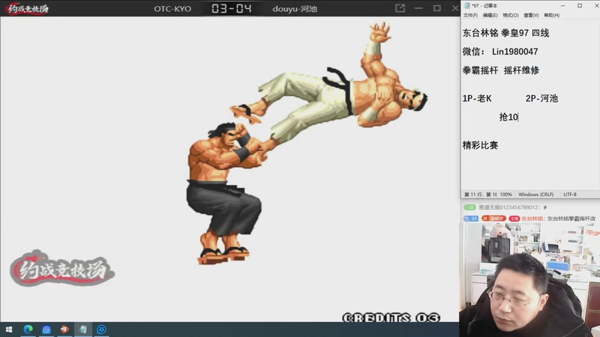Switch to Notepad from the taskbar
This screenshot has width=600, height=337.
[83, 330]
